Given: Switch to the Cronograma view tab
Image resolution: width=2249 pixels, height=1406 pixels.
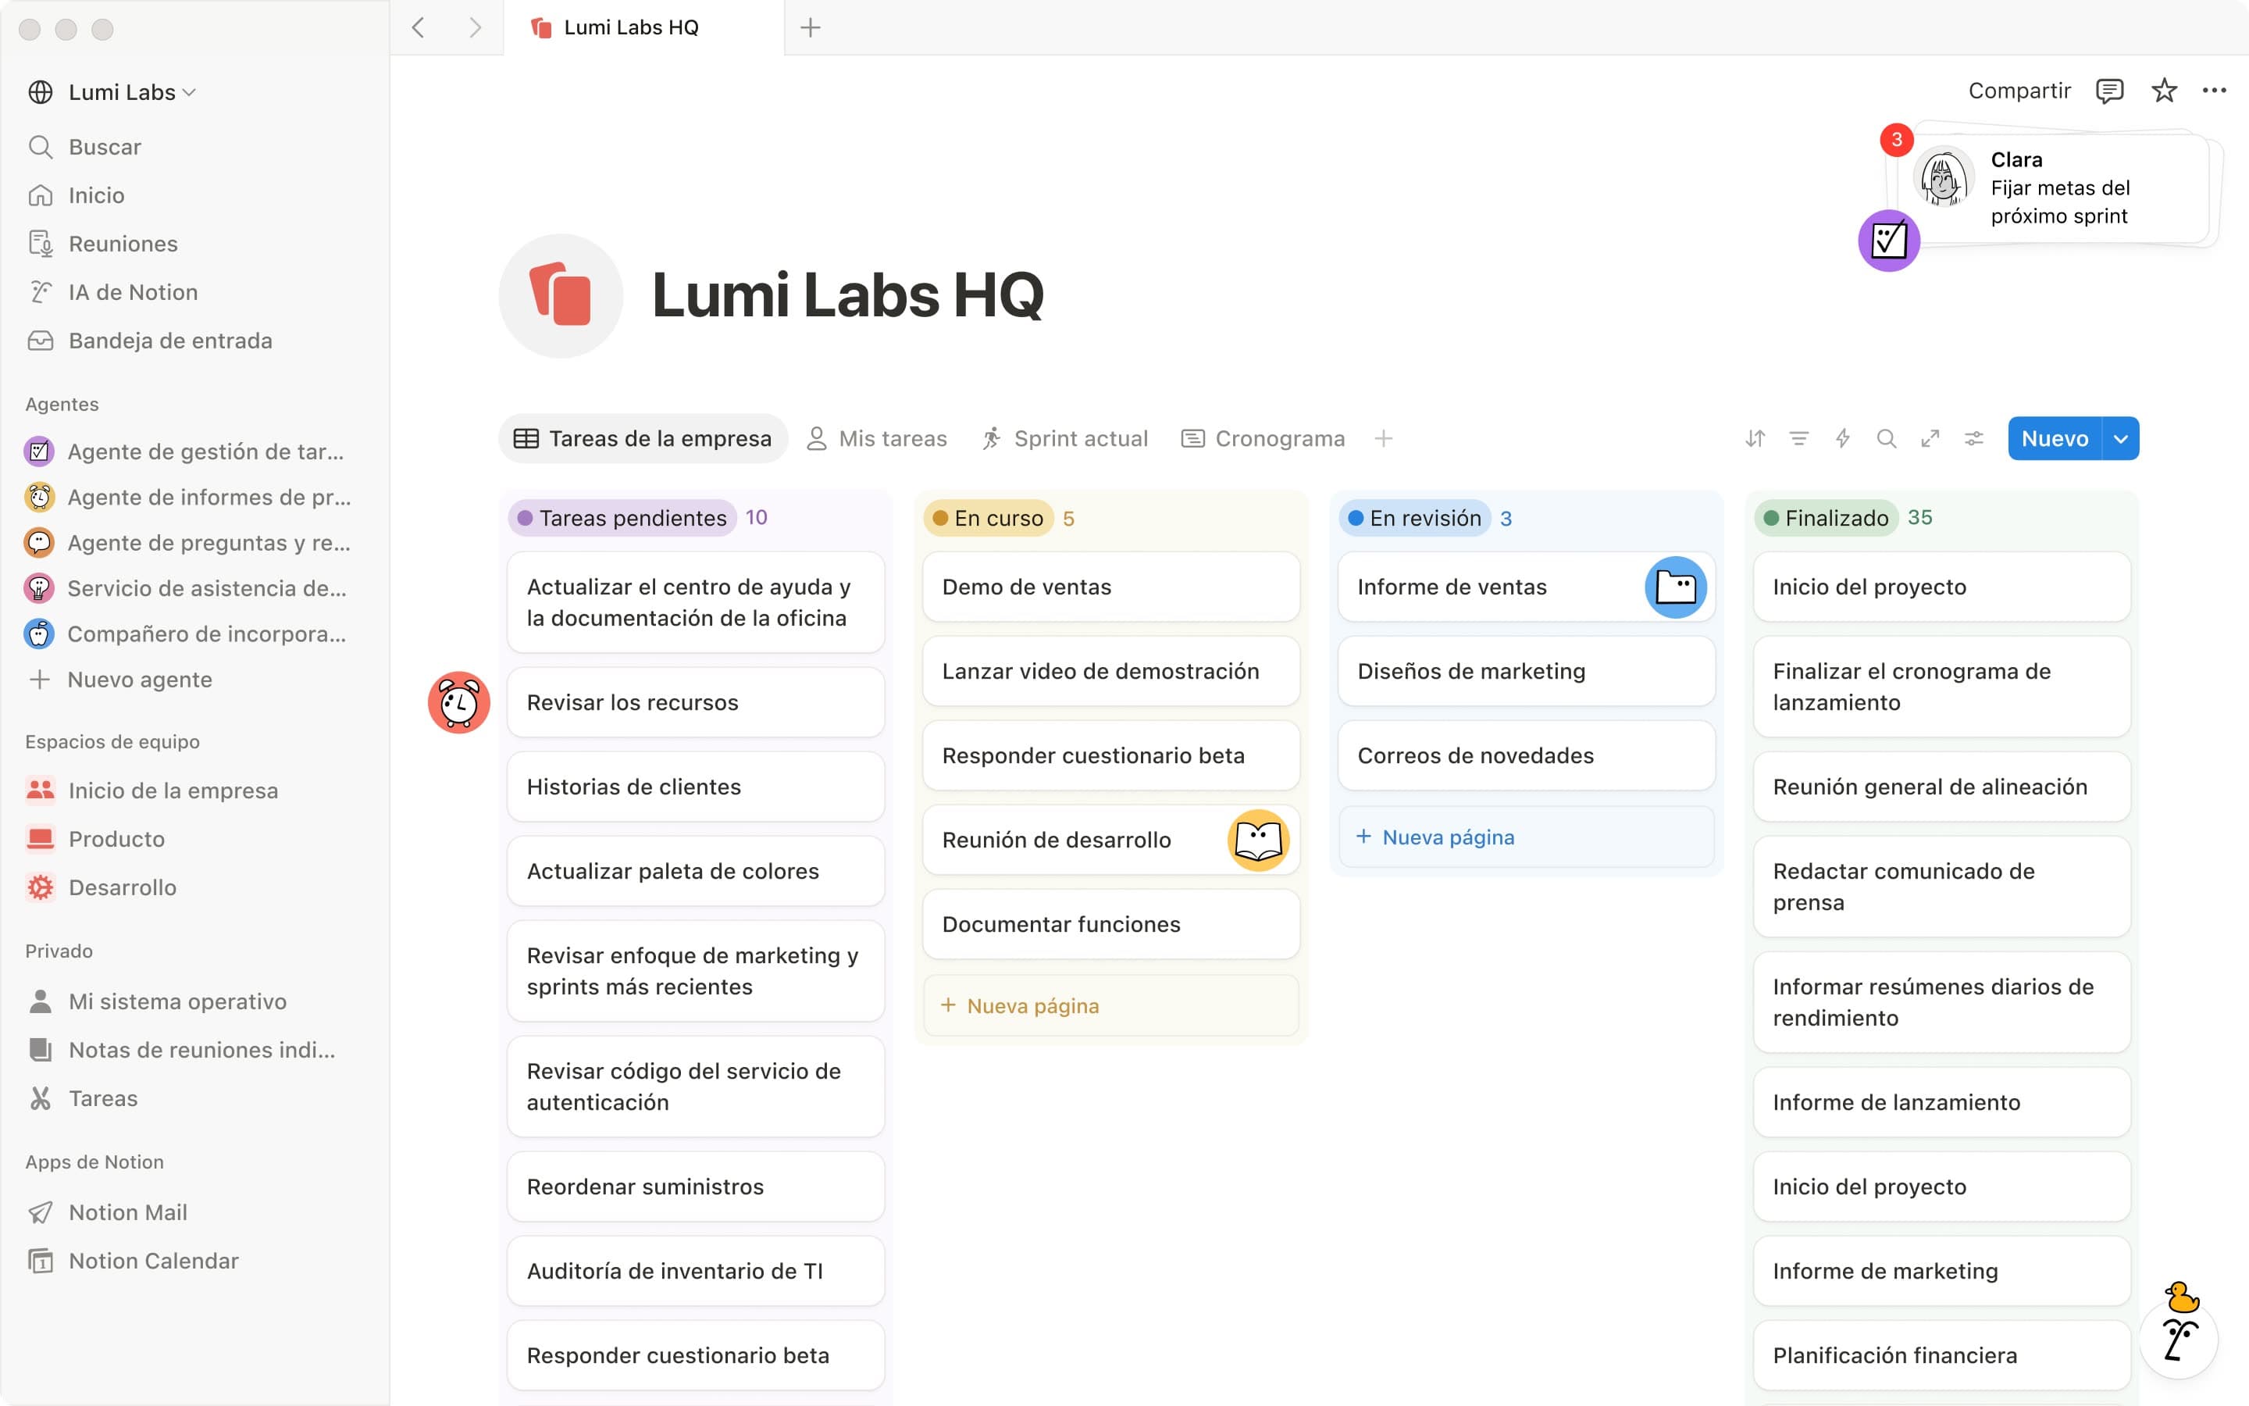Looking at the screenshot, I should click(x=1263, y=438).
